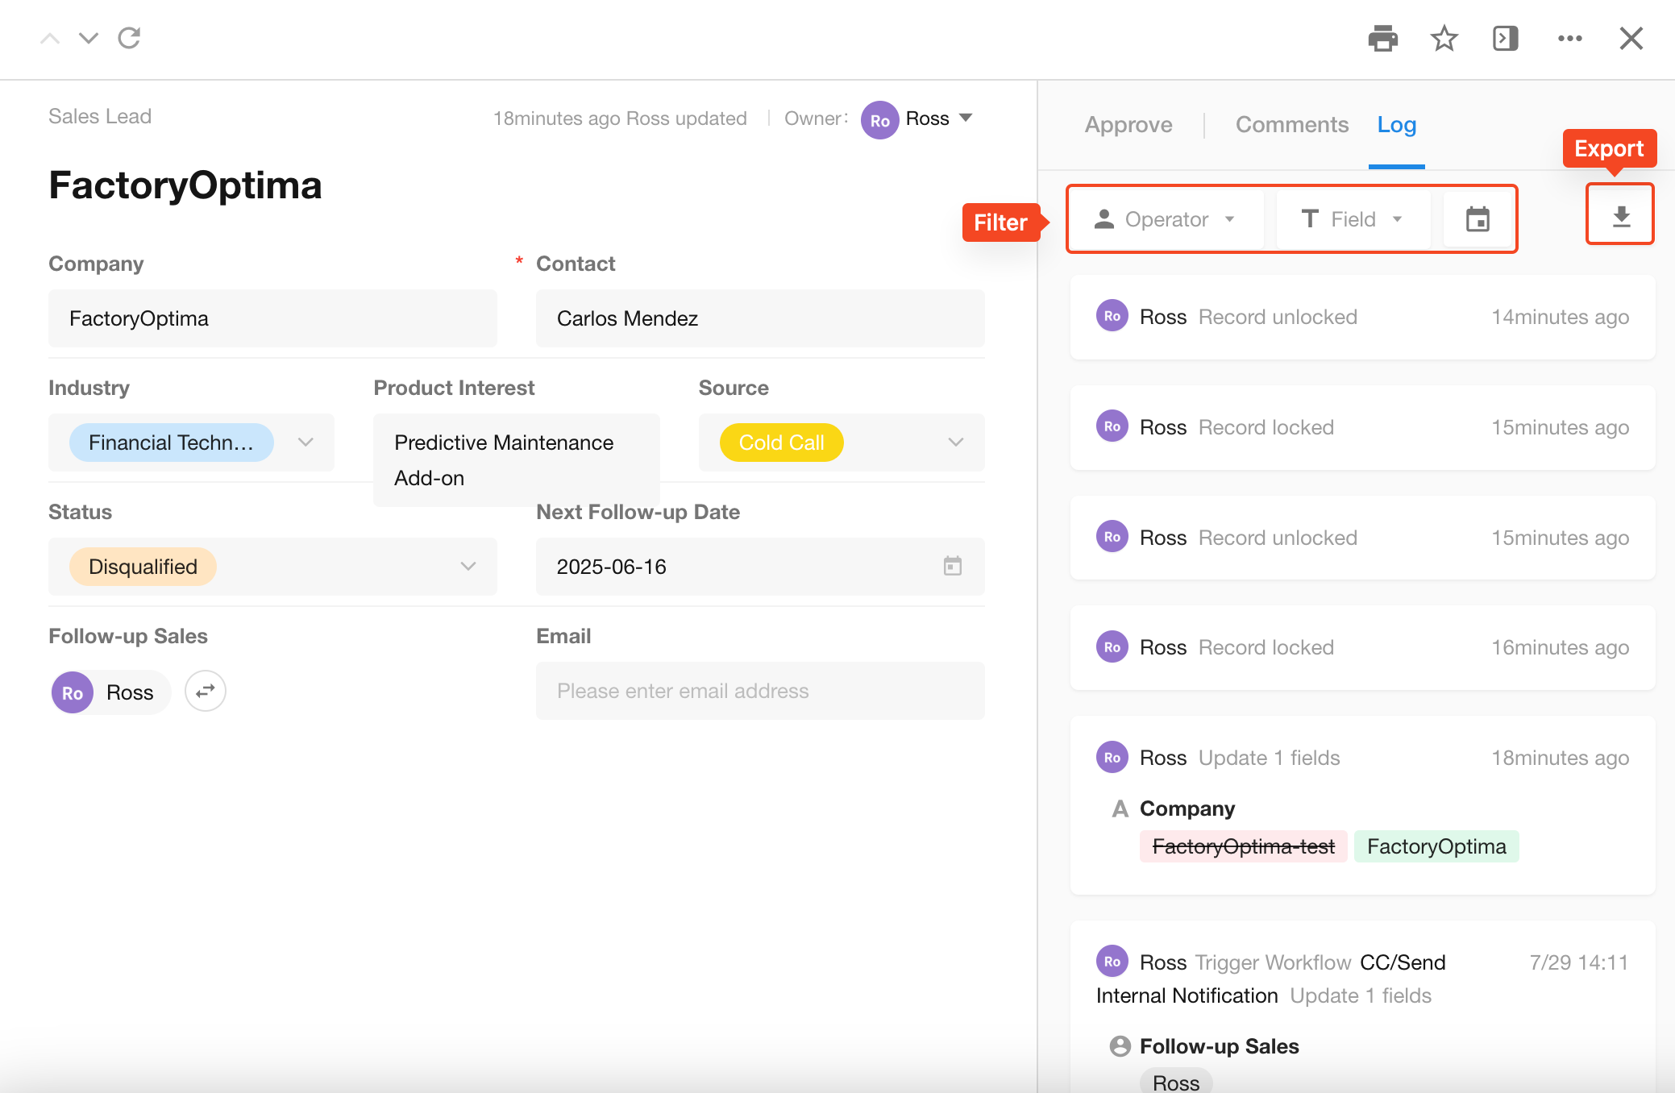The width and height of the screenshot is (1675, 1093).
Task: Star this record as favorite
Action: 1444,38
